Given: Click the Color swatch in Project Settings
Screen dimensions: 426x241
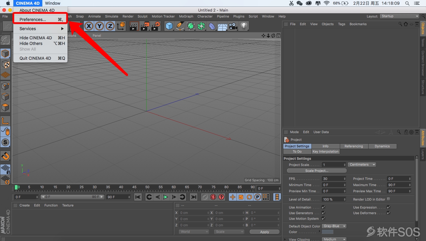Looking at the screenshot, I should pos(327,232).
